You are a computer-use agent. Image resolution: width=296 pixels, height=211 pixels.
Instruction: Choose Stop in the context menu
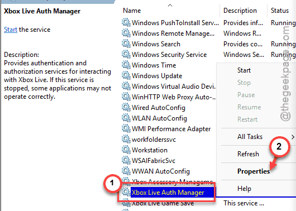[x=244, y=83]
